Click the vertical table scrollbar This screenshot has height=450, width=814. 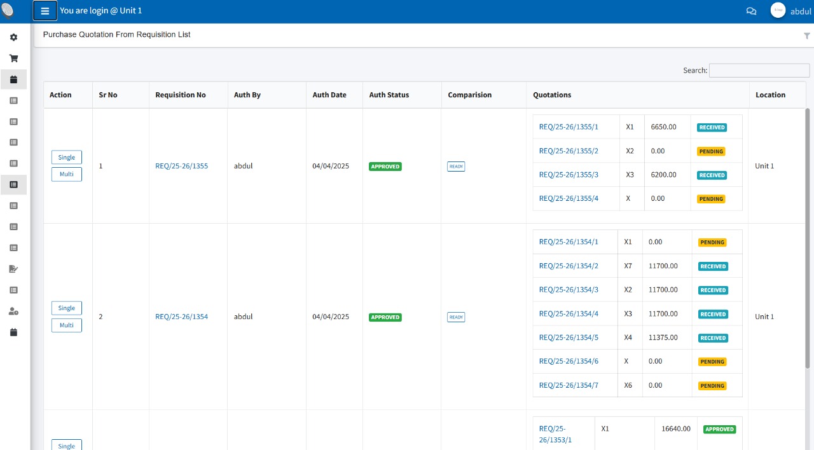tap(809, 238)
